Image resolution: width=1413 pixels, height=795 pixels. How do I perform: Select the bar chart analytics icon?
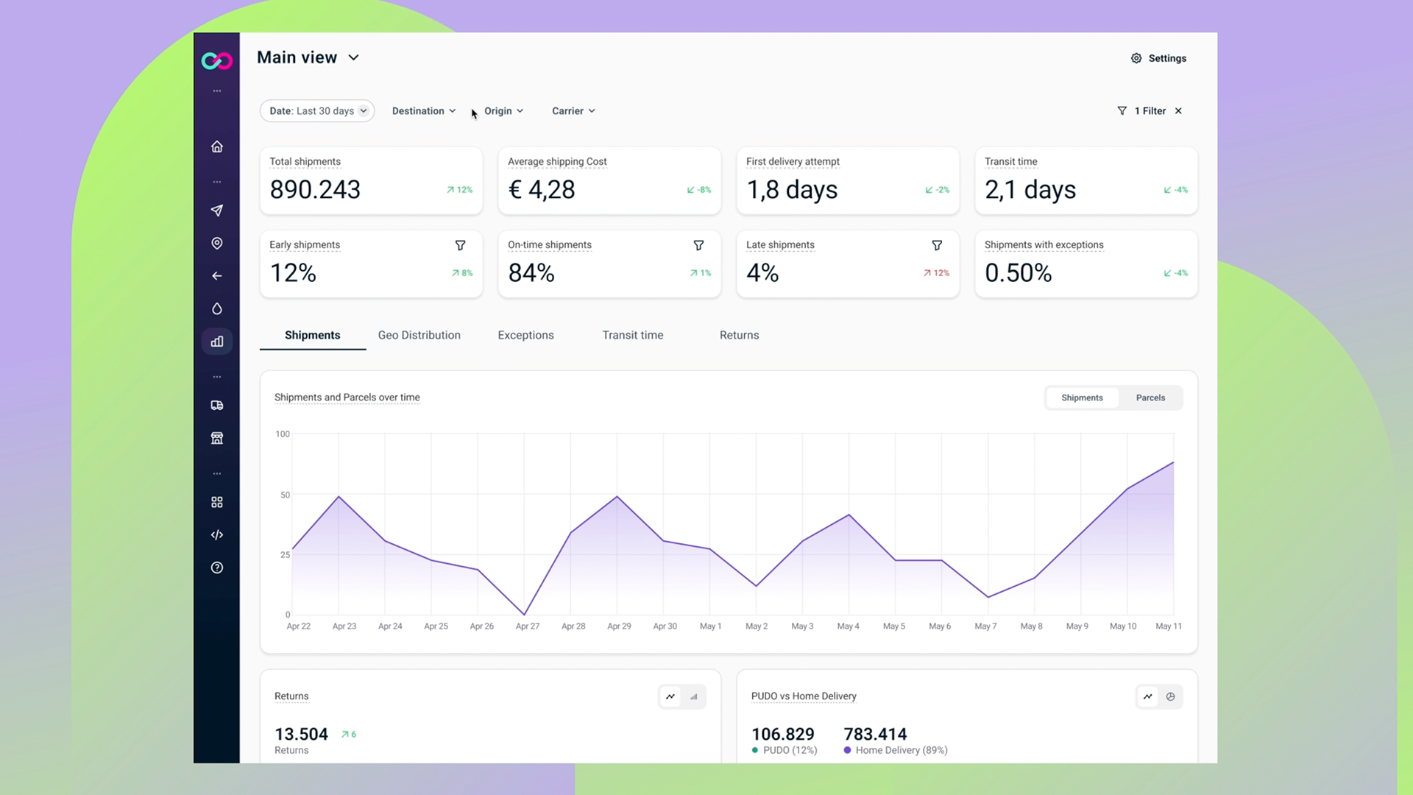(216, 342)
